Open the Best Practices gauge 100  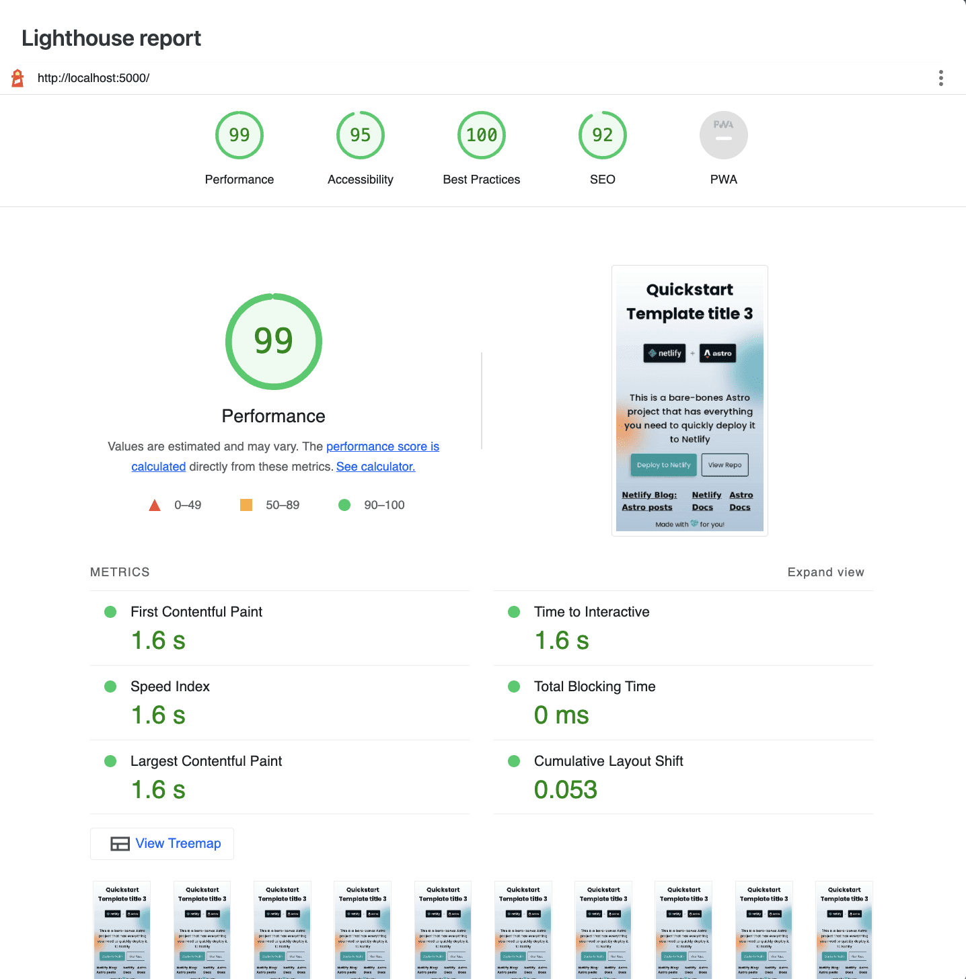[482, 136]
